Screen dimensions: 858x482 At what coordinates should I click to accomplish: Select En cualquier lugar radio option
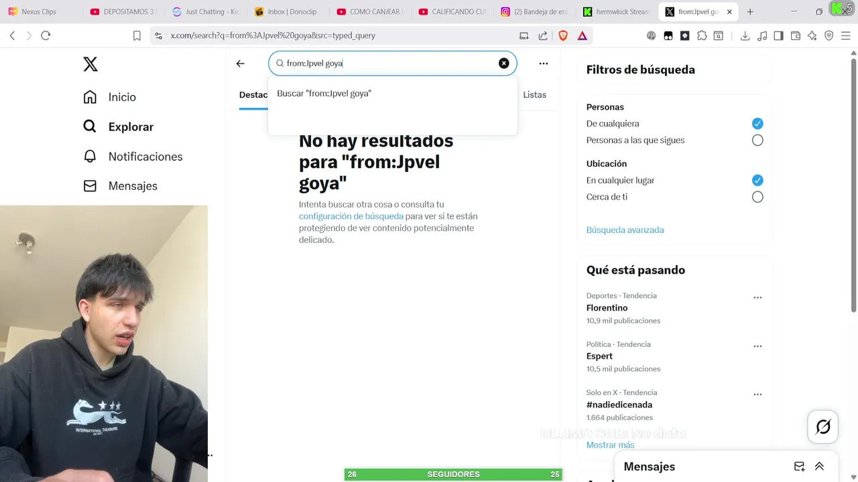tap(757, 180)
